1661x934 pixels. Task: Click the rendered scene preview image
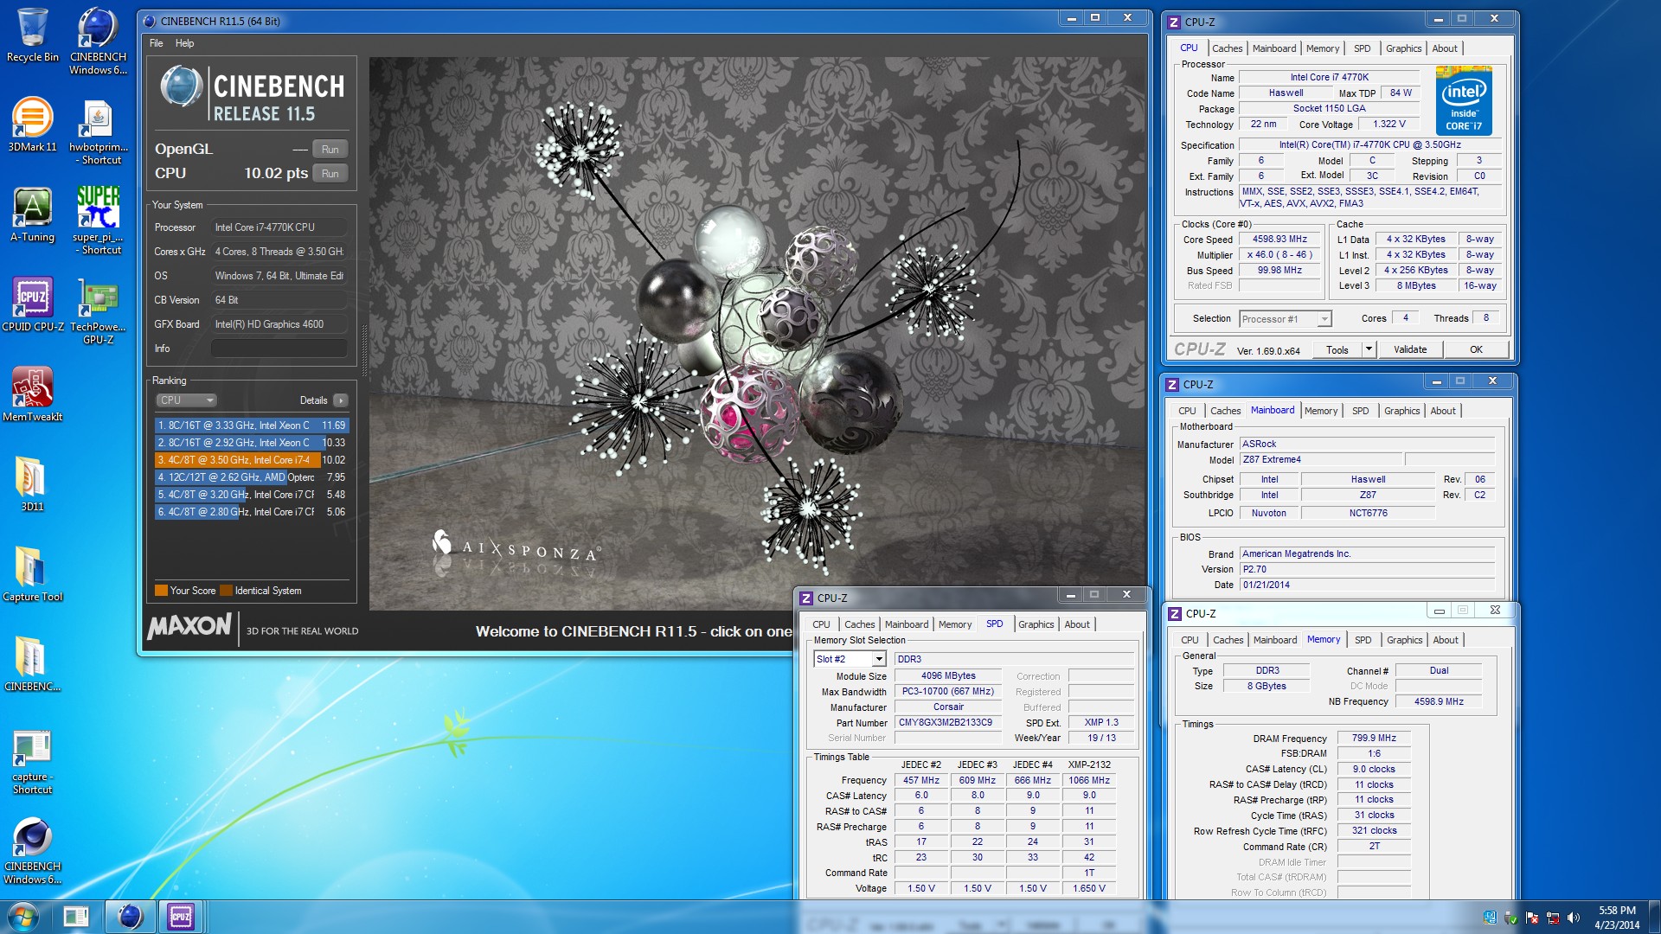click(757, 333)
